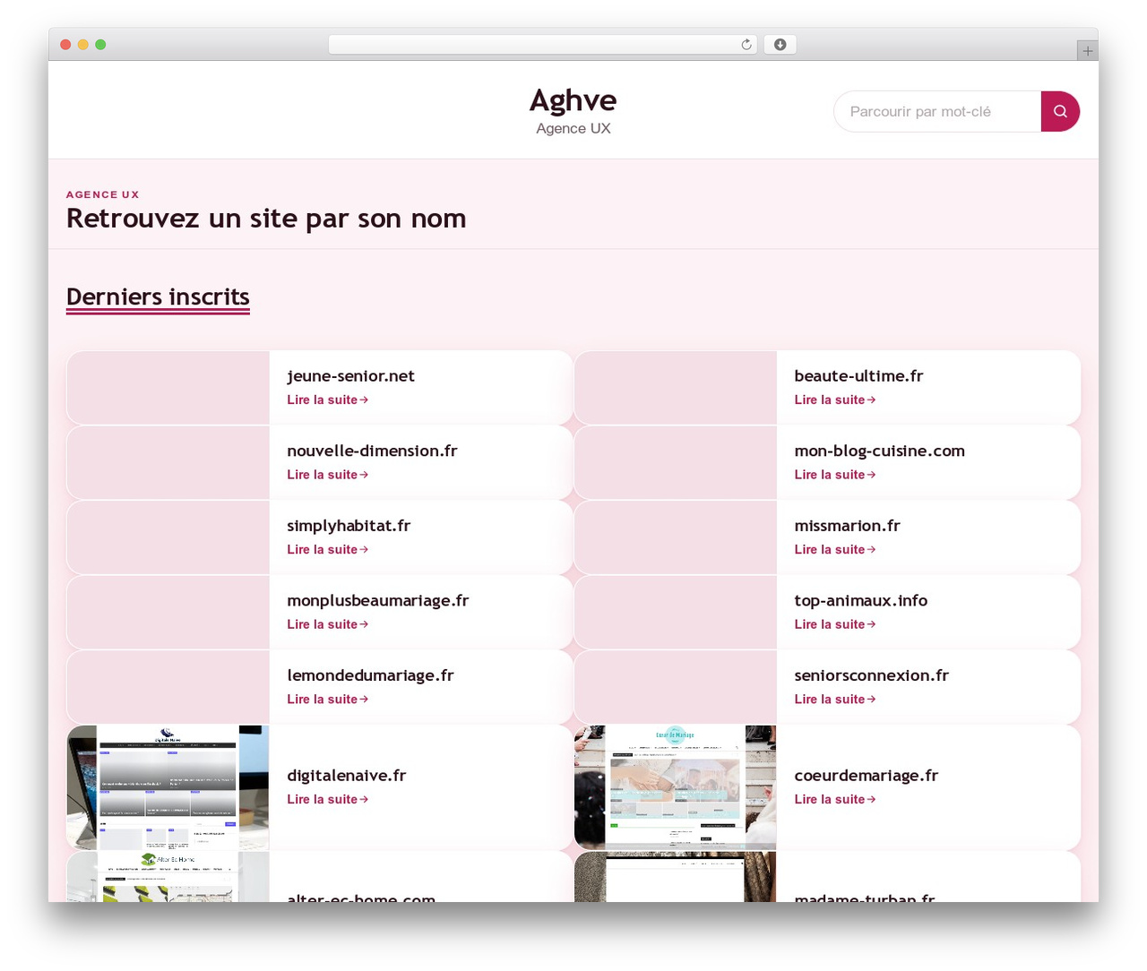Open the jeune-senior.net title

click(350, 376)
